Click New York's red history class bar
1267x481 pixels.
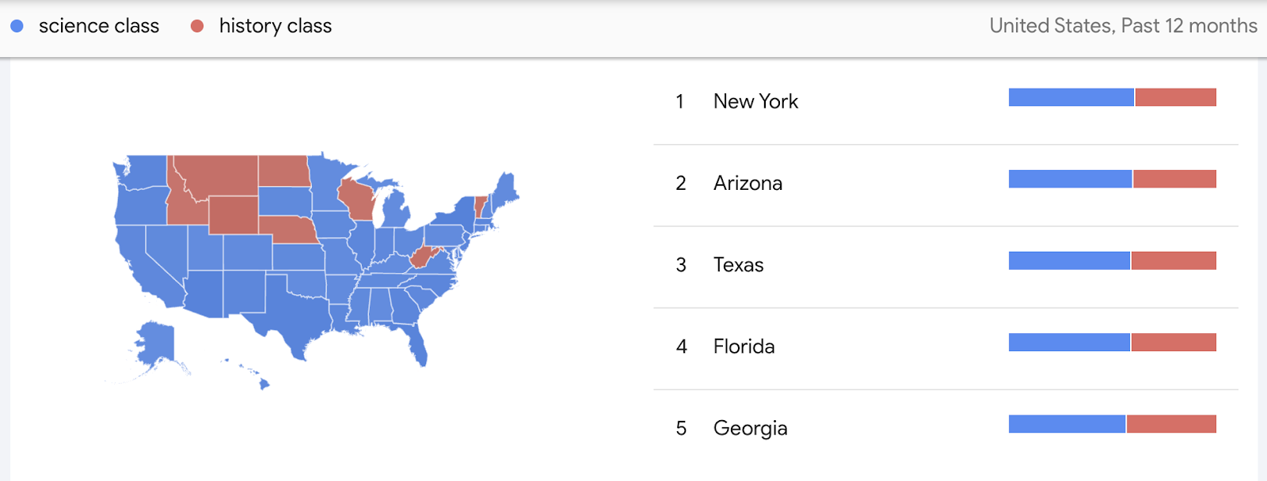click(1175, 97)
